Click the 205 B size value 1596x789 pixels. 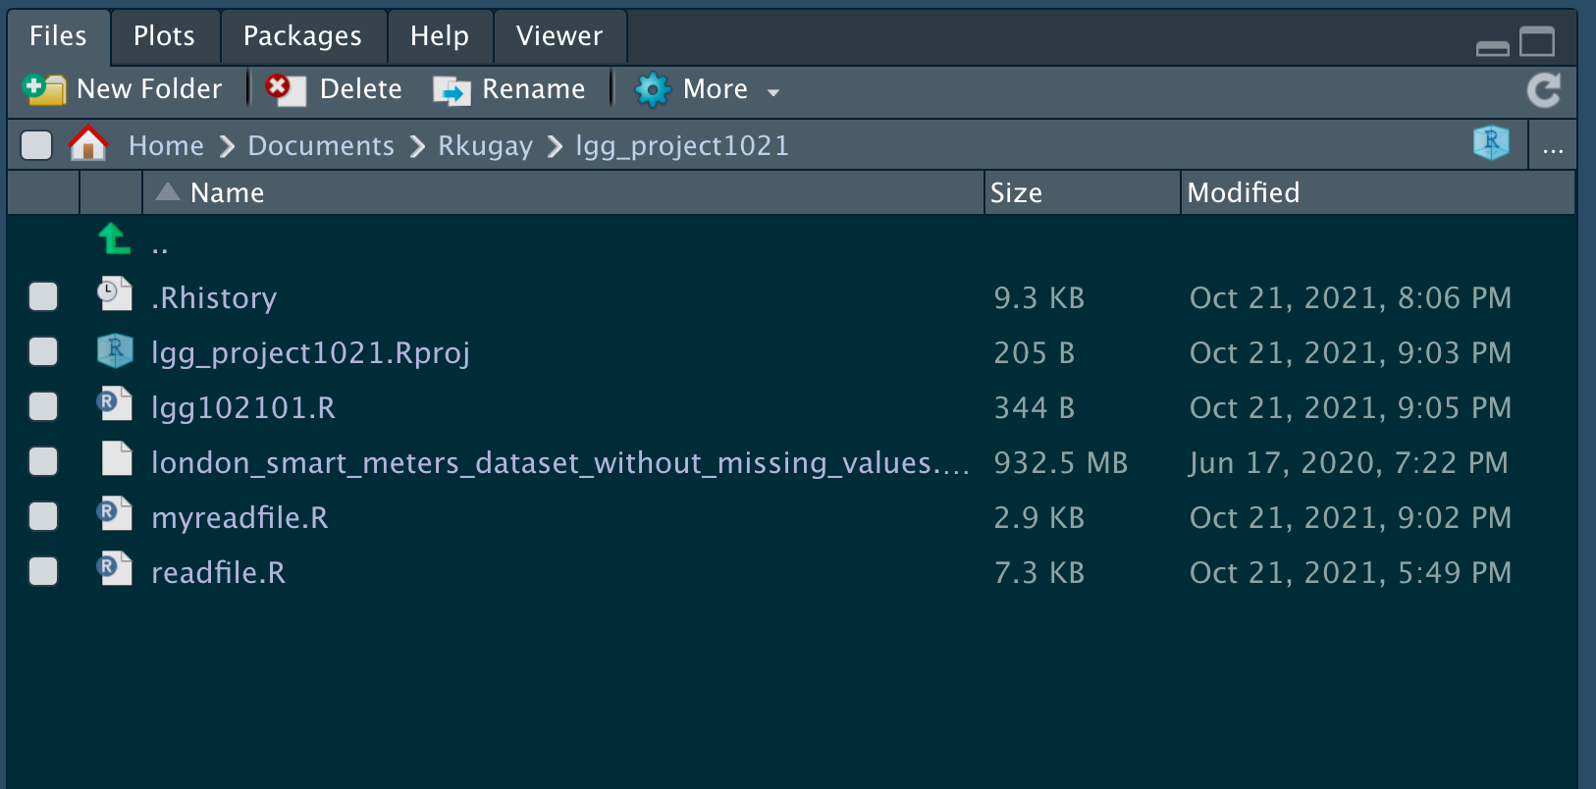(1035, 352)
